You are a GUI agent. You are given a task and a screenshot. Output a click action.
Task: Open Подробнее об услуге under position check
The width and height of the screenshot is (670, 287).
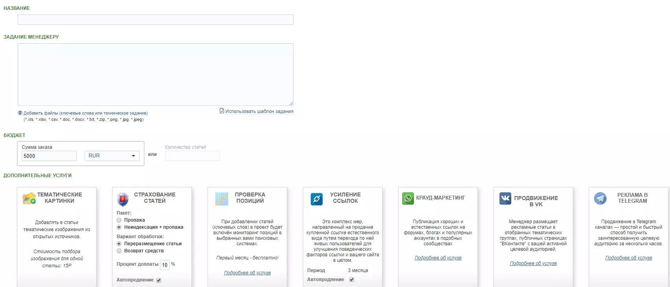pyautogui.click(x=247, y=273)
